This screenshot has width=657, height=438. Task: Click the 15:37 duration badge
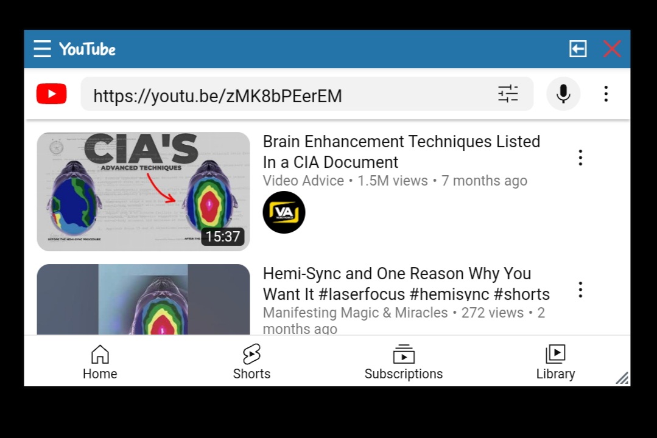pos(223,237)
